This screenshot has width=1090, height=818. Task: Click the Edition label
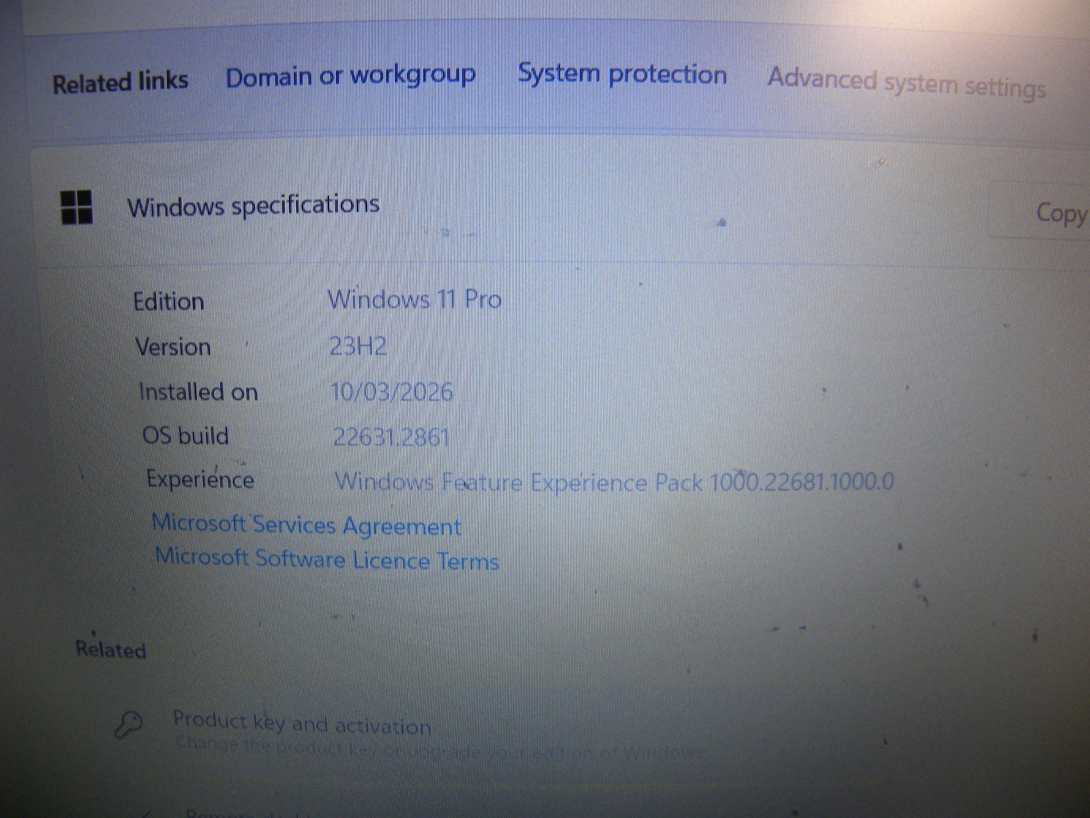(168, 301)
